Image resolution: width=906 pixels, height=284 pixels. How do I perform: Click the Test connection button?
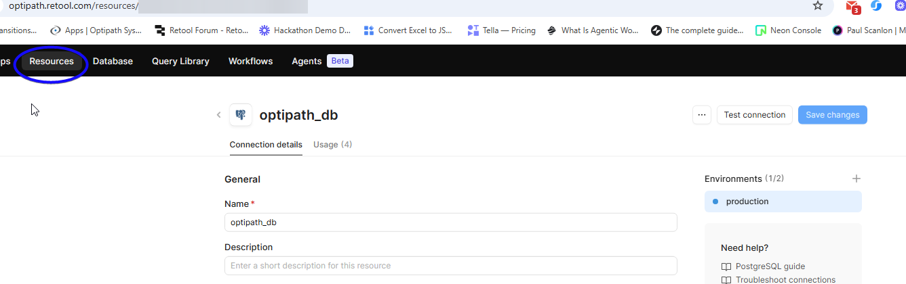point(755,115)
